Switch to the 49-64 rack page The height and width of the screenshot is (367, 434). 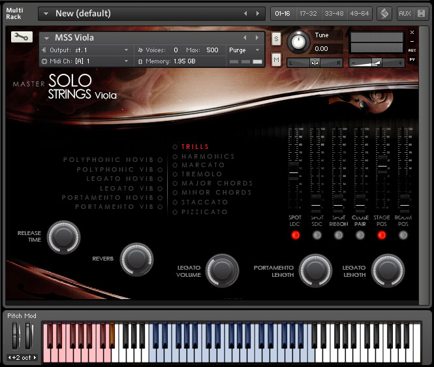359,13
